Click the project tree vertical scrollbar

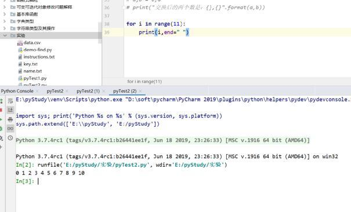pyautogui.click(x=100, y=32)
